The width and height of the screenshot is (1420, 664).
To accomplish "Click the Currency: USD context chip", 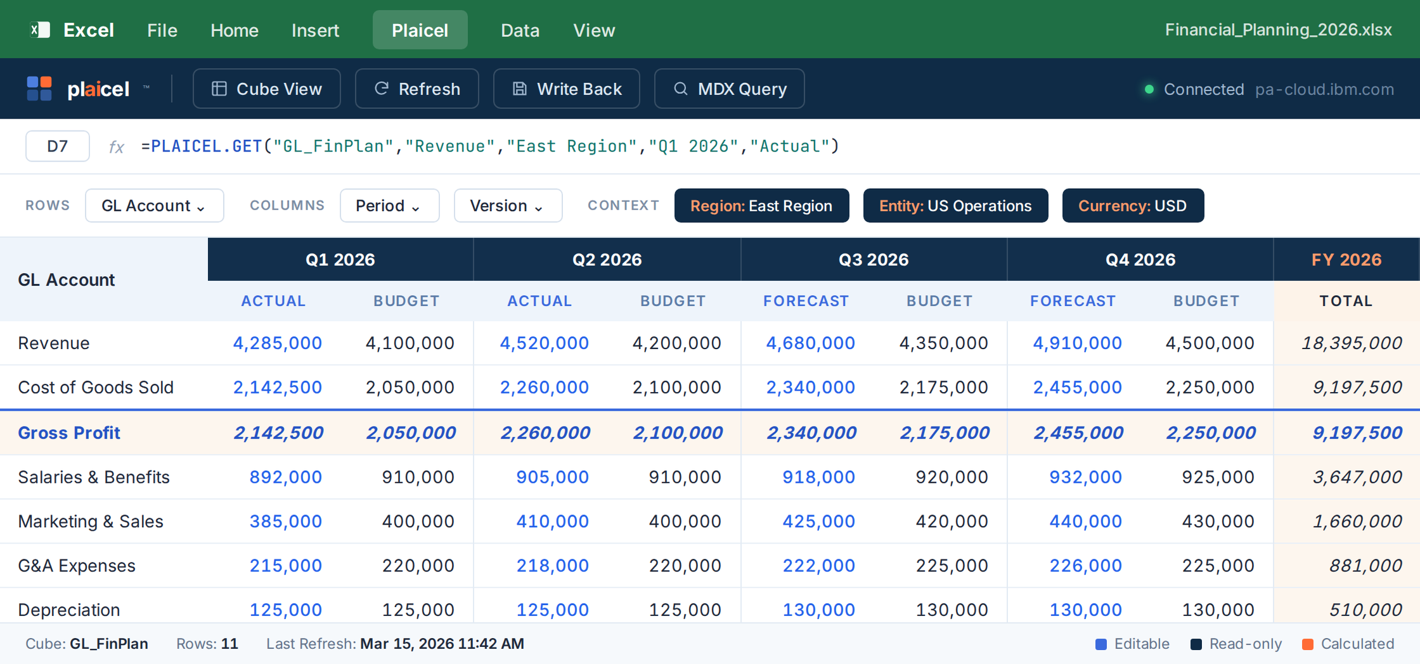I will click(x=1133, y=205).
